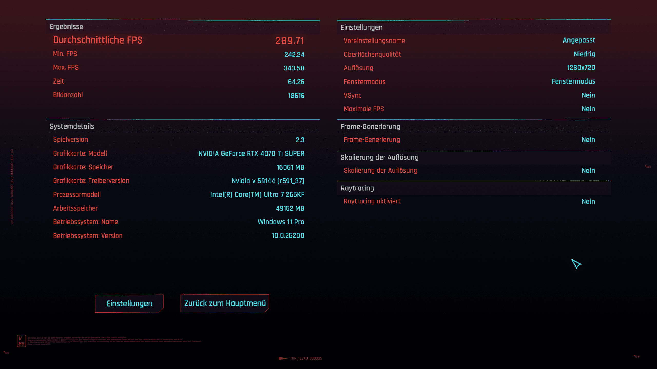Click the Einstellungen button

pos(129,303)
